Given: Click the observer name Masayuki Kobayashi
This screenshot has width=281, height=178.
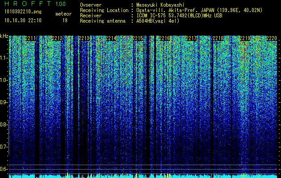Looking at the screenshot, I should tap(160, 5).
